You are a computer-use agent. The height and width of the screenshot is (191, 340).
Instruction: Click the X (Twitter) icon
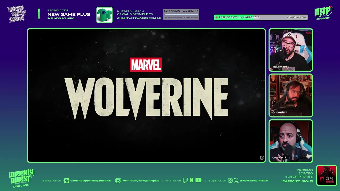[236, 180]
